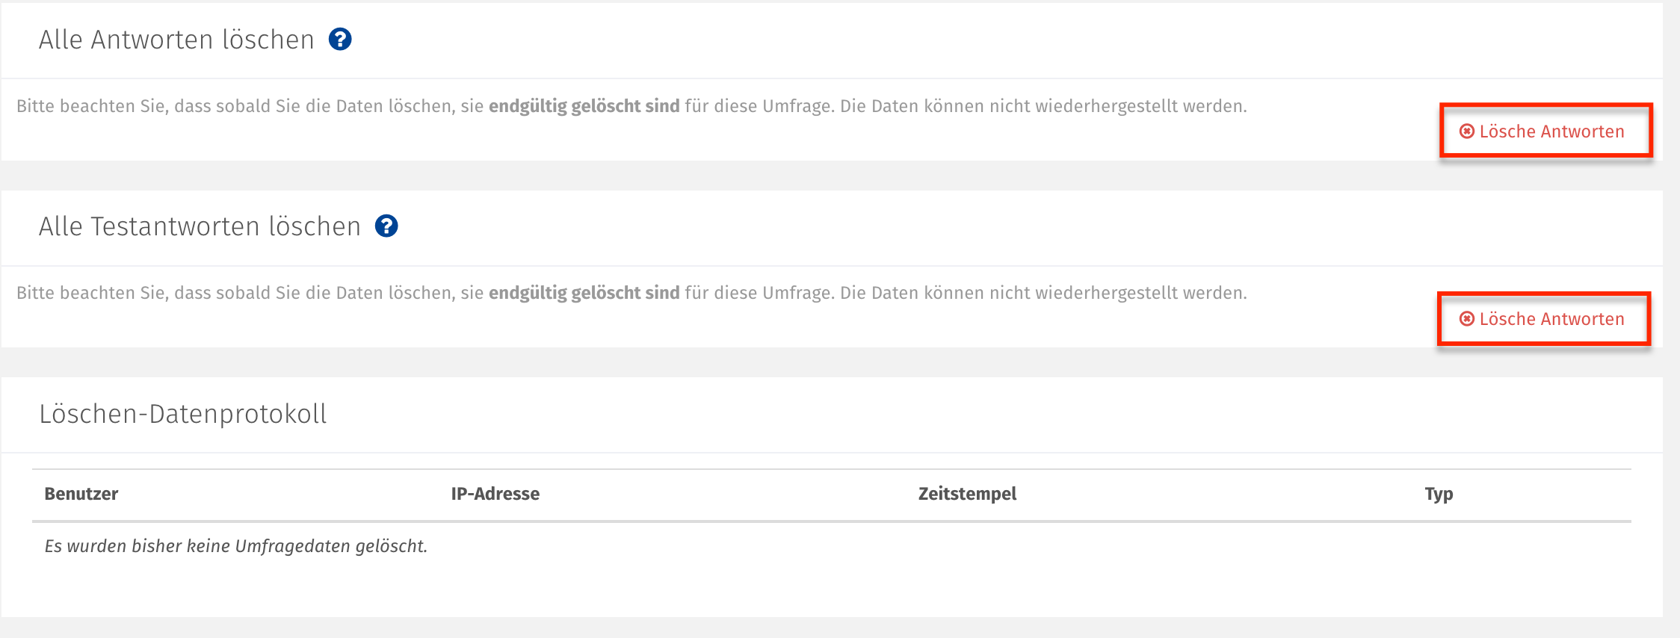Screen dimensions: 1680x638
Task: Sort the deletion log by Zeitstempel
Action: (968, 493)
